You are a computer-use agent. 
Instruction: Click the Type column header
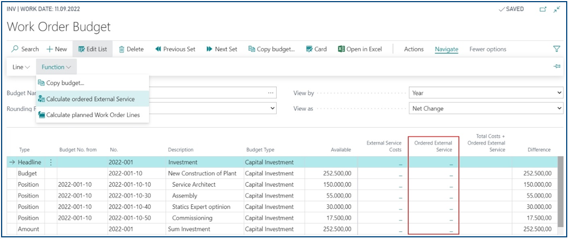point(24,150)
